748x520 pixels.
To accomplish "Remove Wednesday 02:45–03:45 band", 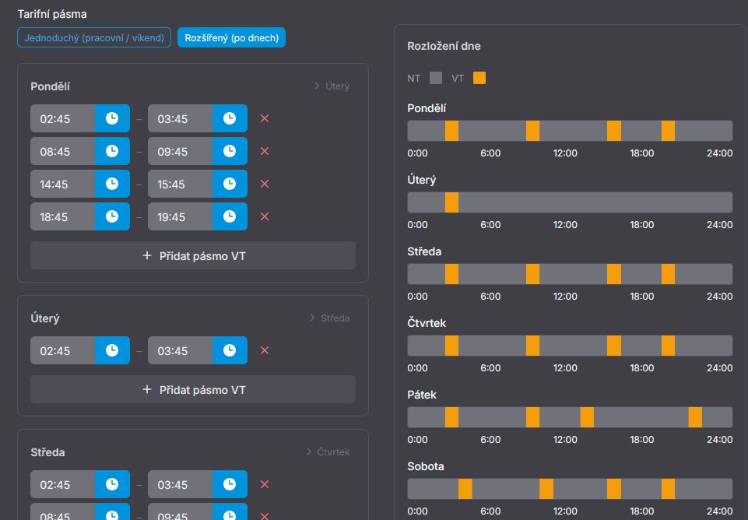I will (265, 485).
